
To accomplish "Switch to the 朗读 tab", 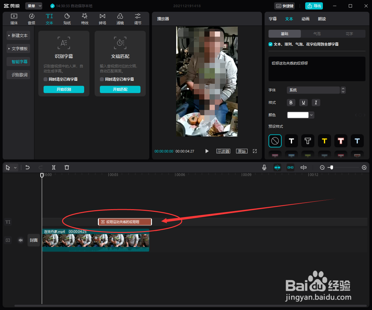I will coord(322,19).
